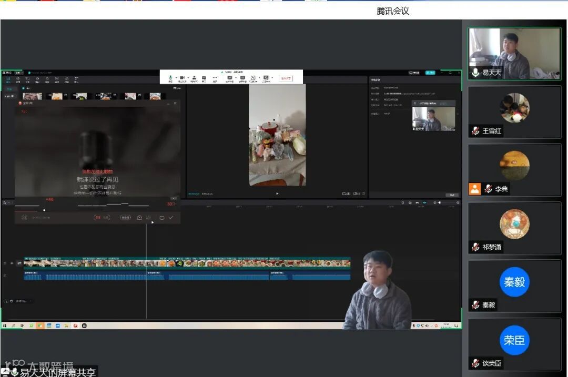Click the new share icon in meeting toolbar
This screenshot has width=568, height=377.
230,78
